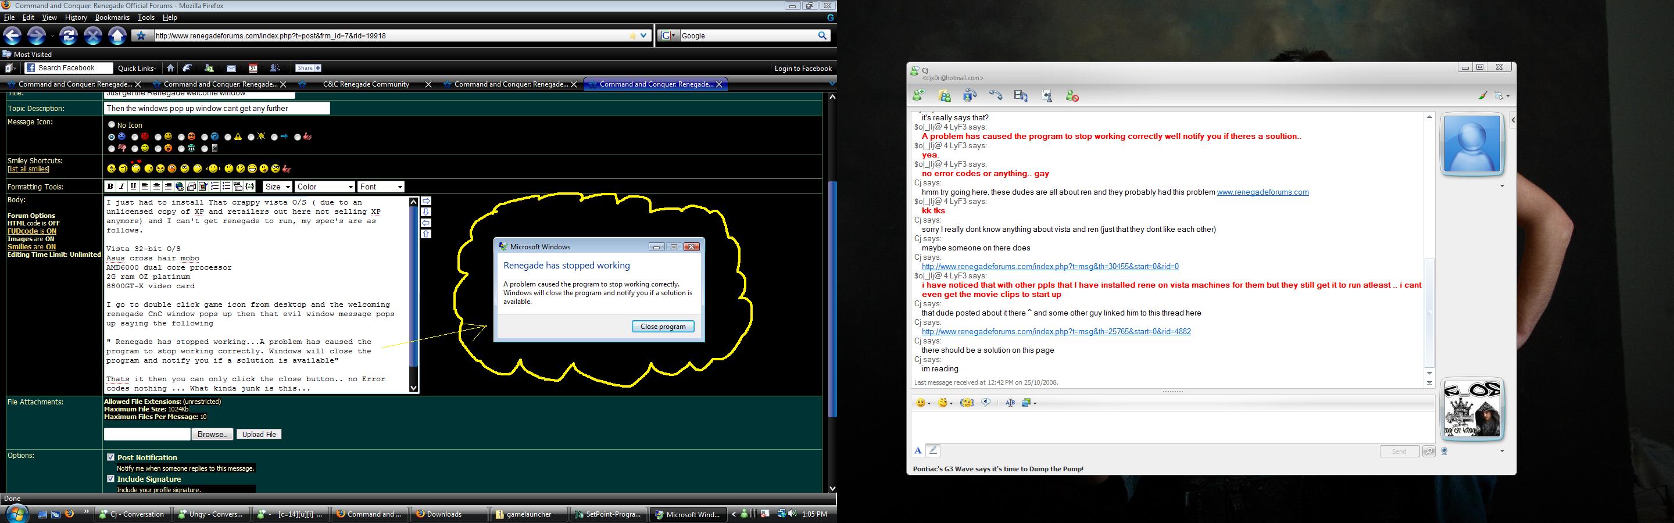Open the Bookmarks menu
Image resolution: width=1674 pixels, height=523 pixels.
tap(112, 17)
